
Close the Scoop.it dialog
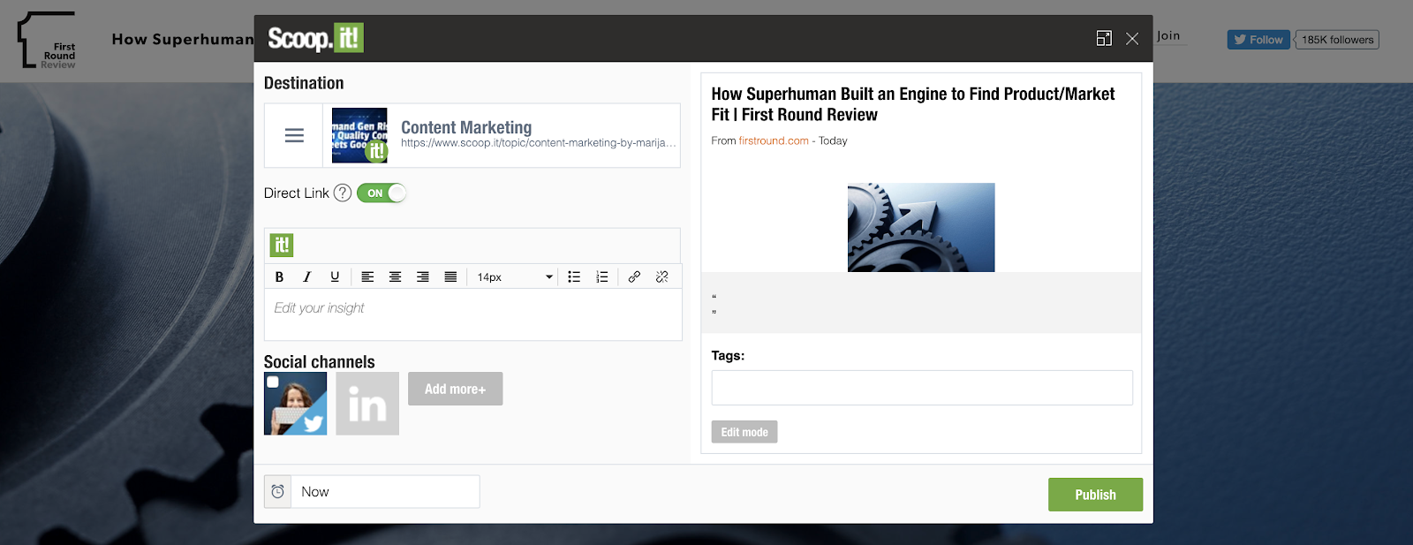click(1132, 38)
